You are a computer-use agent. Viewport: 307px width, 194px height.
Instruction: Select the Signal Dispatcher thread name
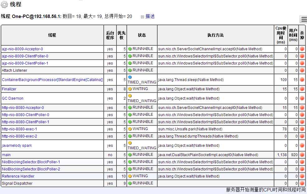coord(17,183)
